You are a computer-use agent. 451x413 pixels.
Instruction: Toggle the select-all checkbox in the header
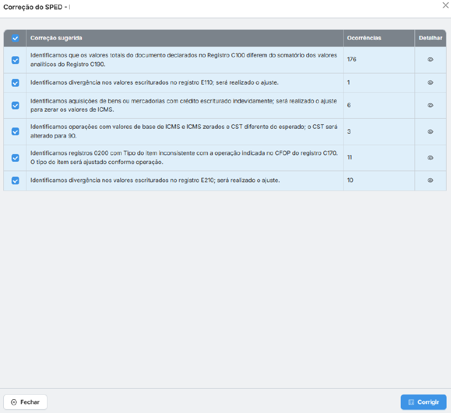click(15, 38)
